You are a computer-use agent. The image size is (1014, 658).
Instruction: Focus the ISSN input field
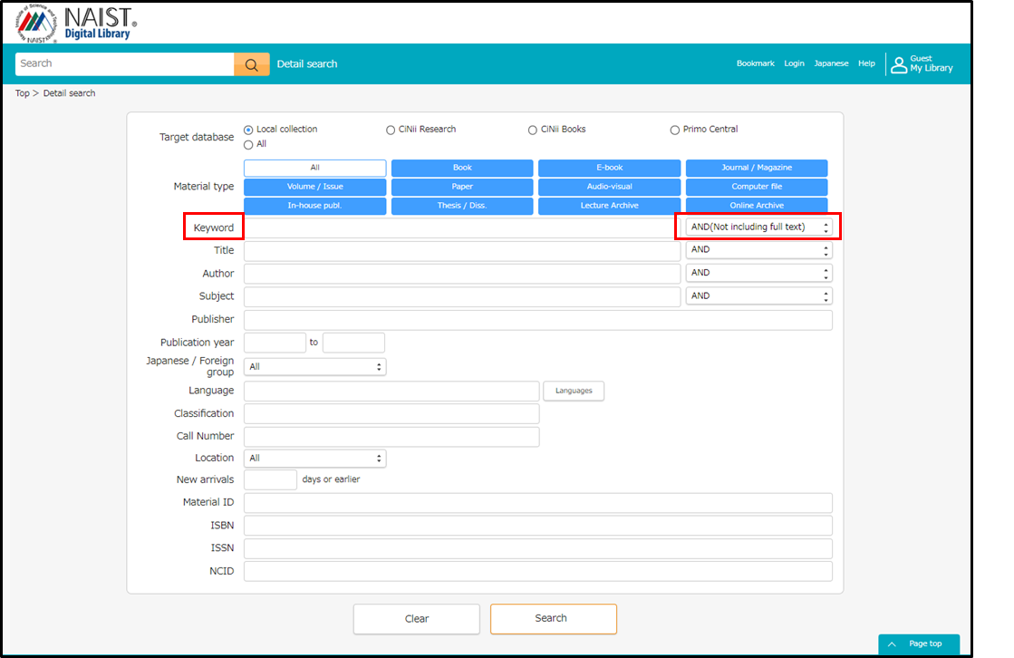pyautogui.click(x=538, y=548)
